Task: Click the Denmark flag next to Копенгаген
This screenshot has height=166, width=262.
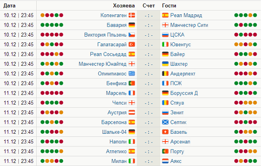Action: 132,15
